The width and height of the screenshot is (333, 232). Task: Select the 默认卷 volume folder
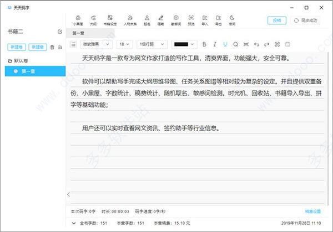(x=18, y=61)
